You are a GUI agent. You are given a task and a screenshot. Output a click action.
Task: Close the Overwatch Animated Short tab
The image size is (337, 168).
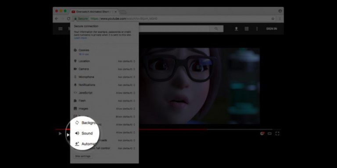pyautogui.click(x=116, y=12)
